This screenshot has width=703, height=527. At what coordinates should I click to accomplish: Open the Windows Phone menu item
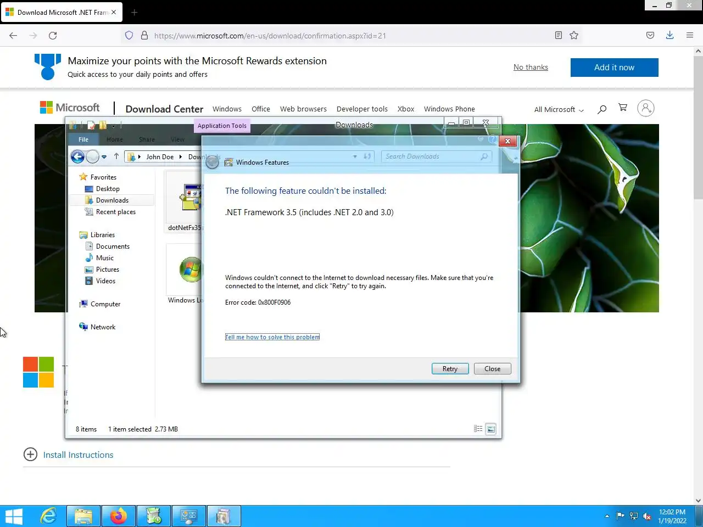point(449,109)
